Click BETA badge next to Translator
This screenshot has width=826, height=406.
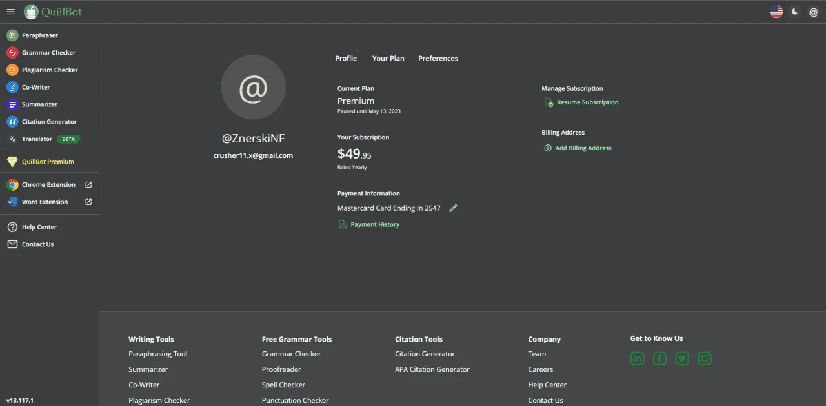68,139
